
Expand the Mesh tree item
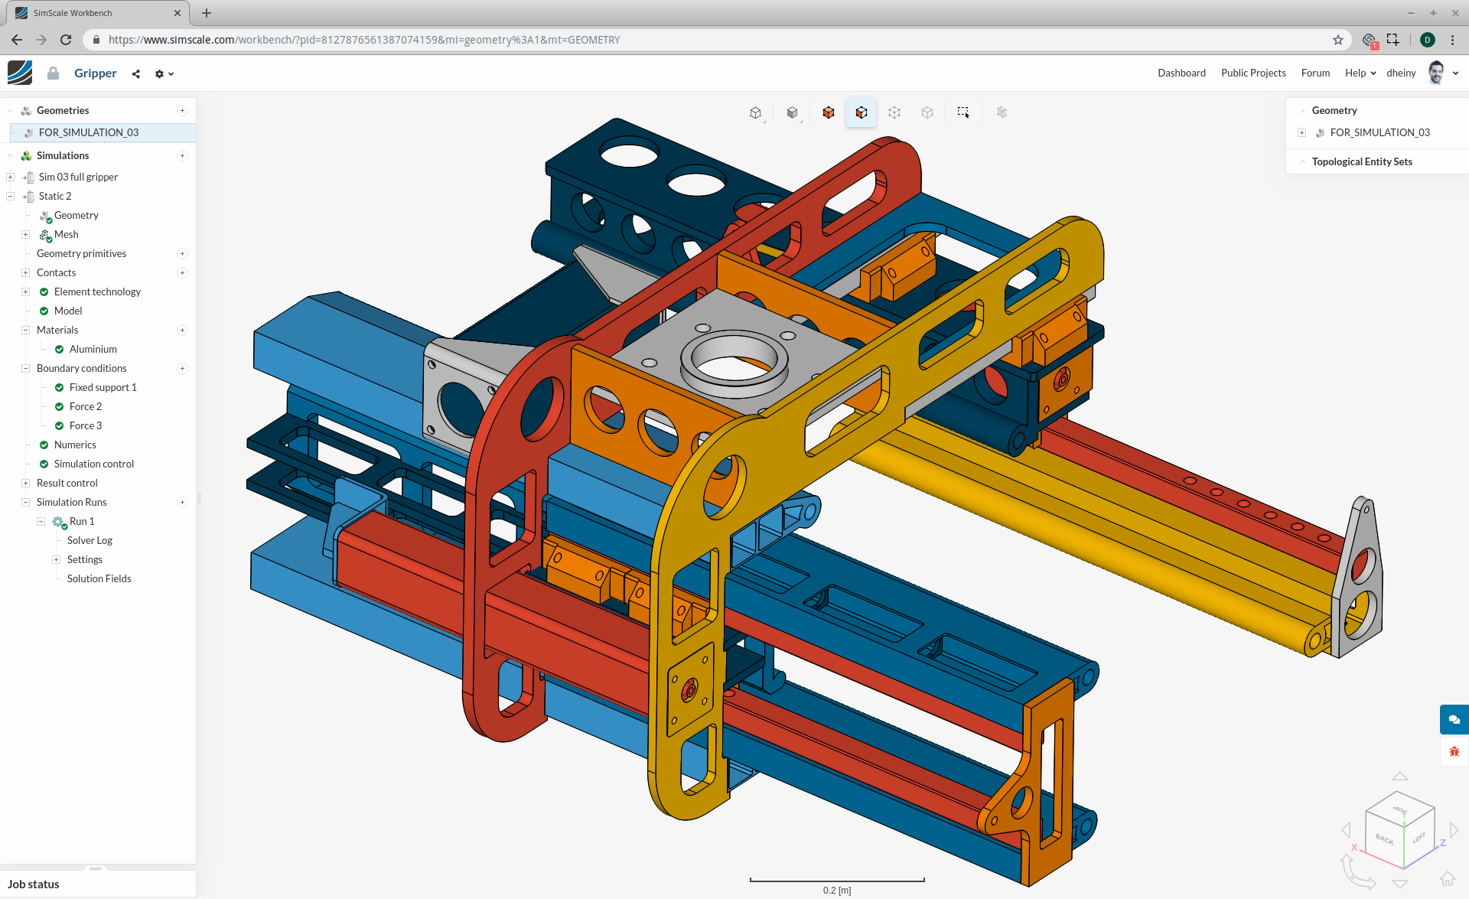point(25,234)
